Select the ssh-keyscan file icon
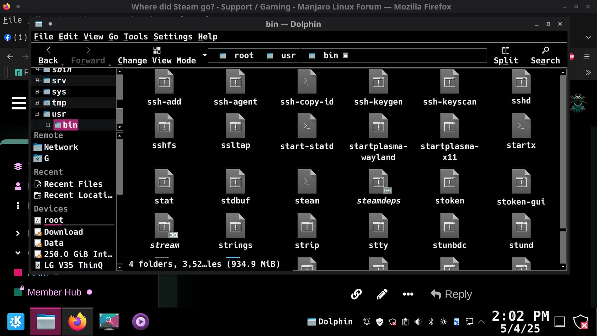 [x=450, y=82]
